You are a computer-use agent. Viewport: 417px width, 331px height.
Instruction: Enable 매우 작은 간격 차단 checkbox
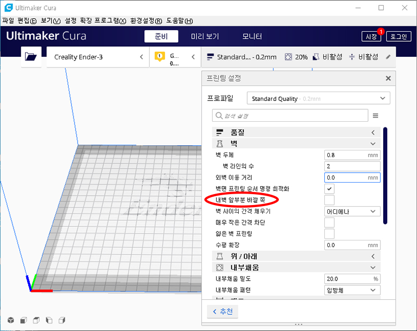tap(329, 222)
